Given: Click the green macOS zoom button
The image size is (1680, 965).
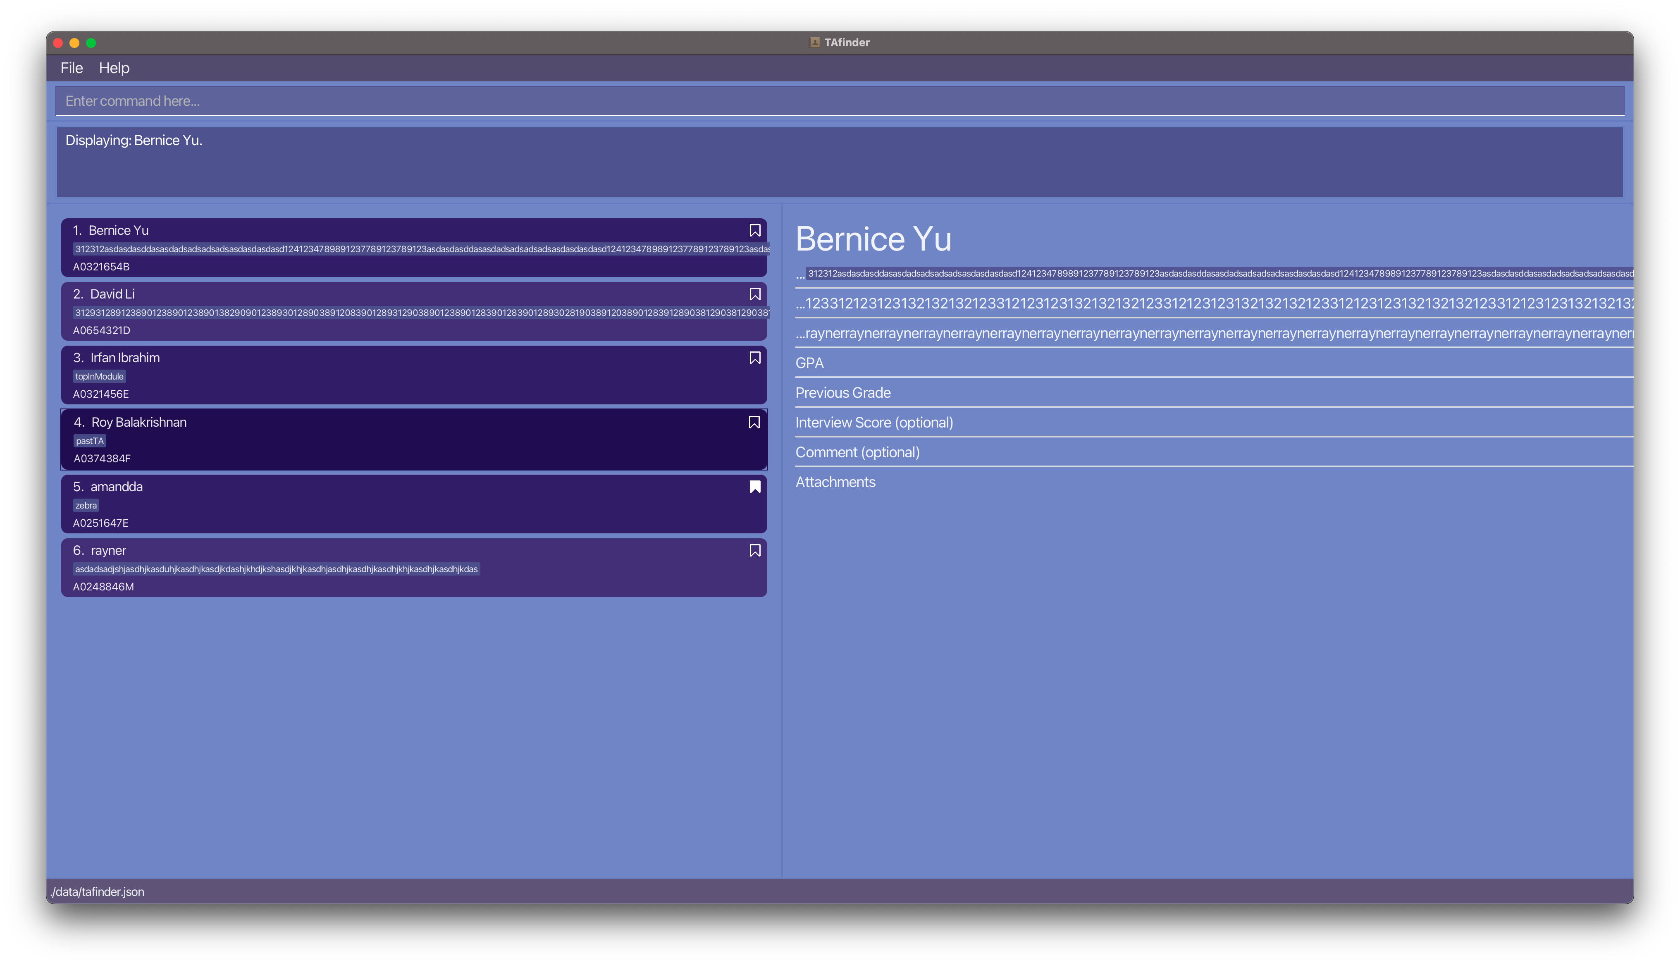Looking at the screenshot, I should pos(91,43).
